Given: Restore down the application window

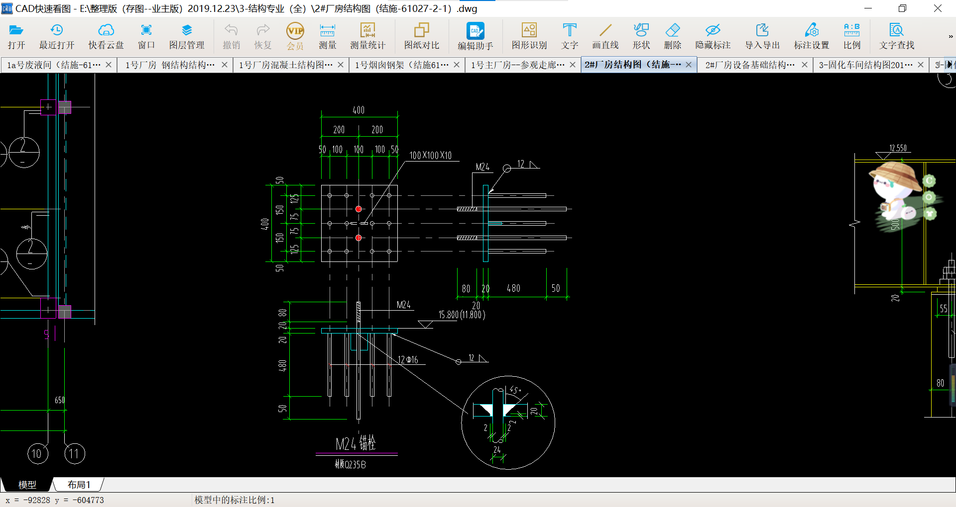Looking at the screenshot, I should 902,8.
